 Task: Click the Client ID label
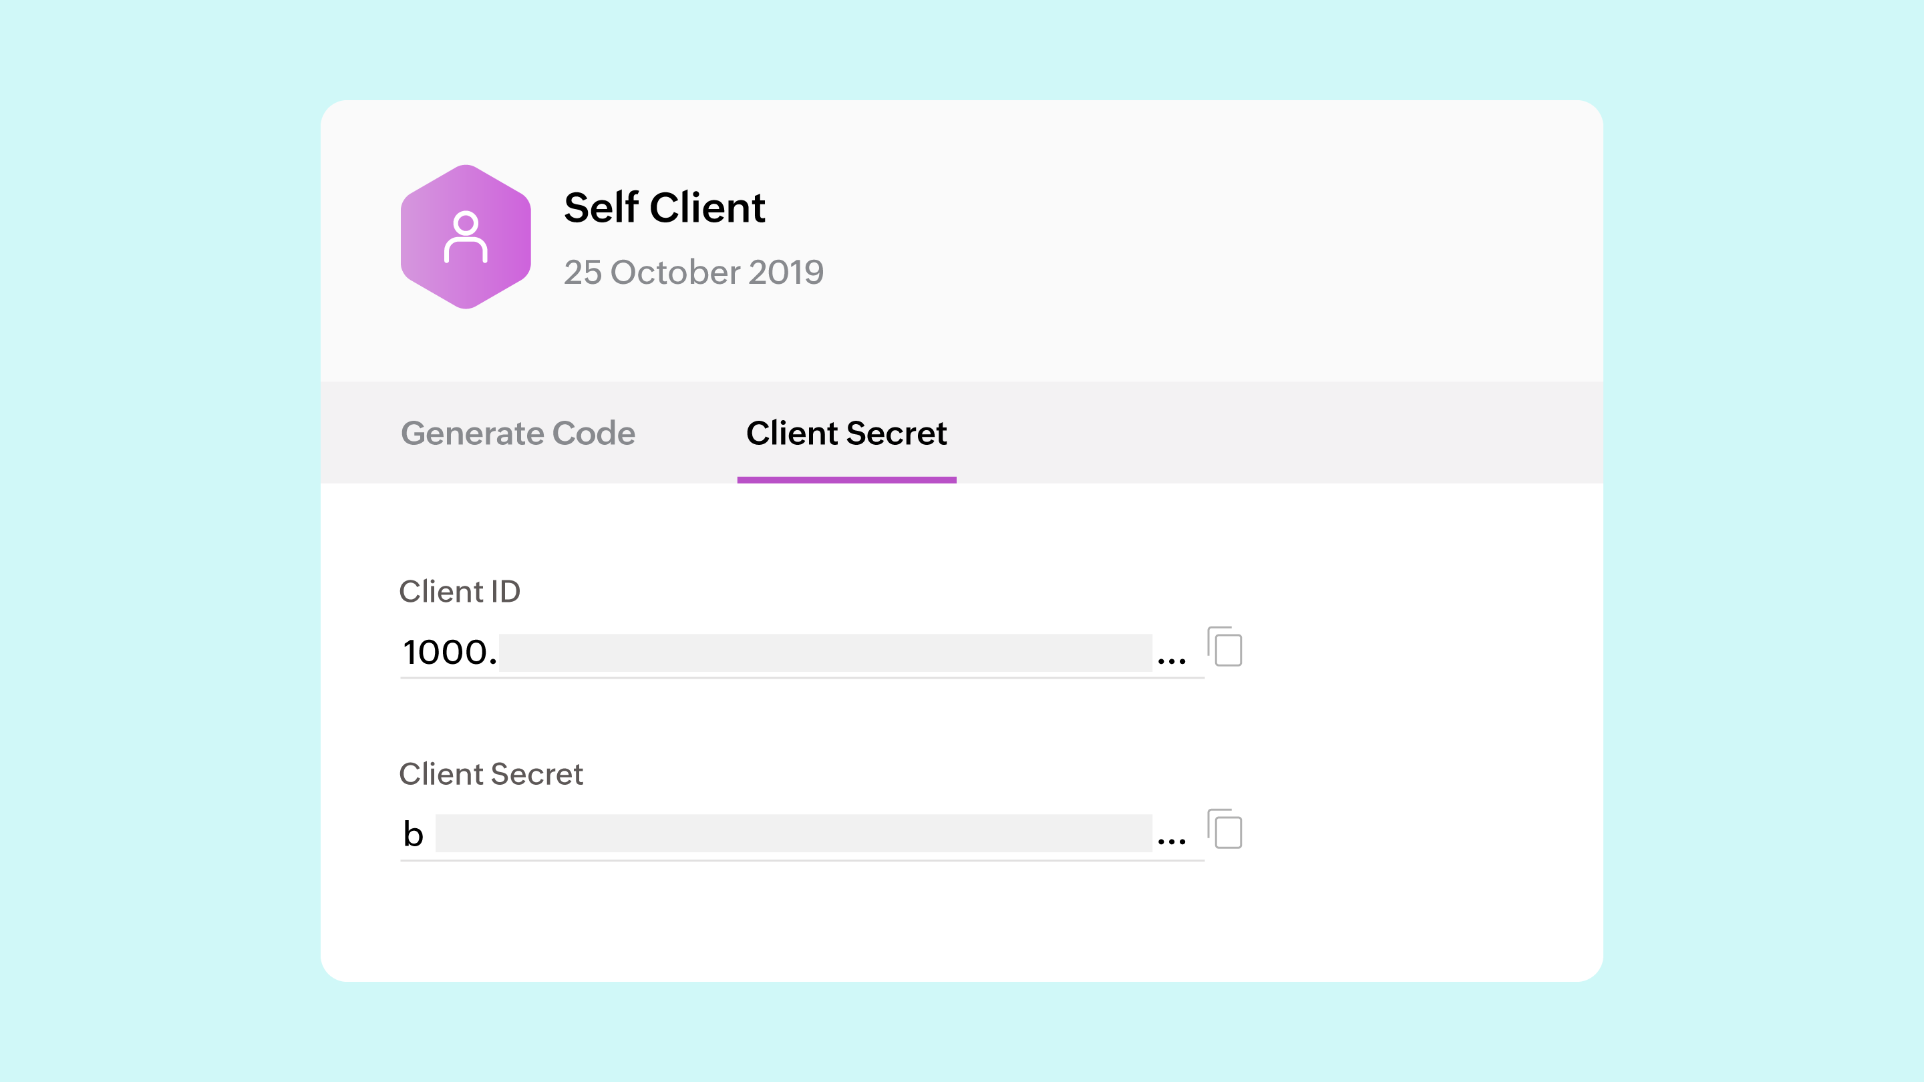[x=460, y=591]
